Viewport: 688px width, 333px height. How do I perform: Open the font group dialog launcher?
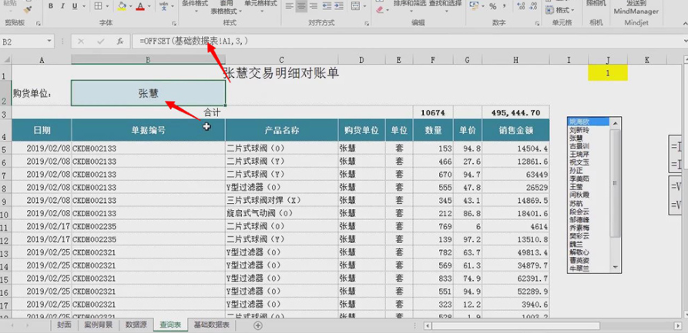click(x=174, y=23)
